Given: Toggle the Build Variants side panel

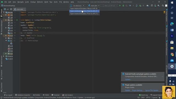Looking at the screenshot, I should pos(1,61).
